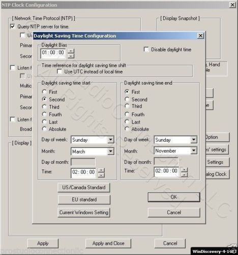Increase the Daylight Bias spinner up arrow
The height and width of the screenshot is (255, 238).
[x=71, y=51]
